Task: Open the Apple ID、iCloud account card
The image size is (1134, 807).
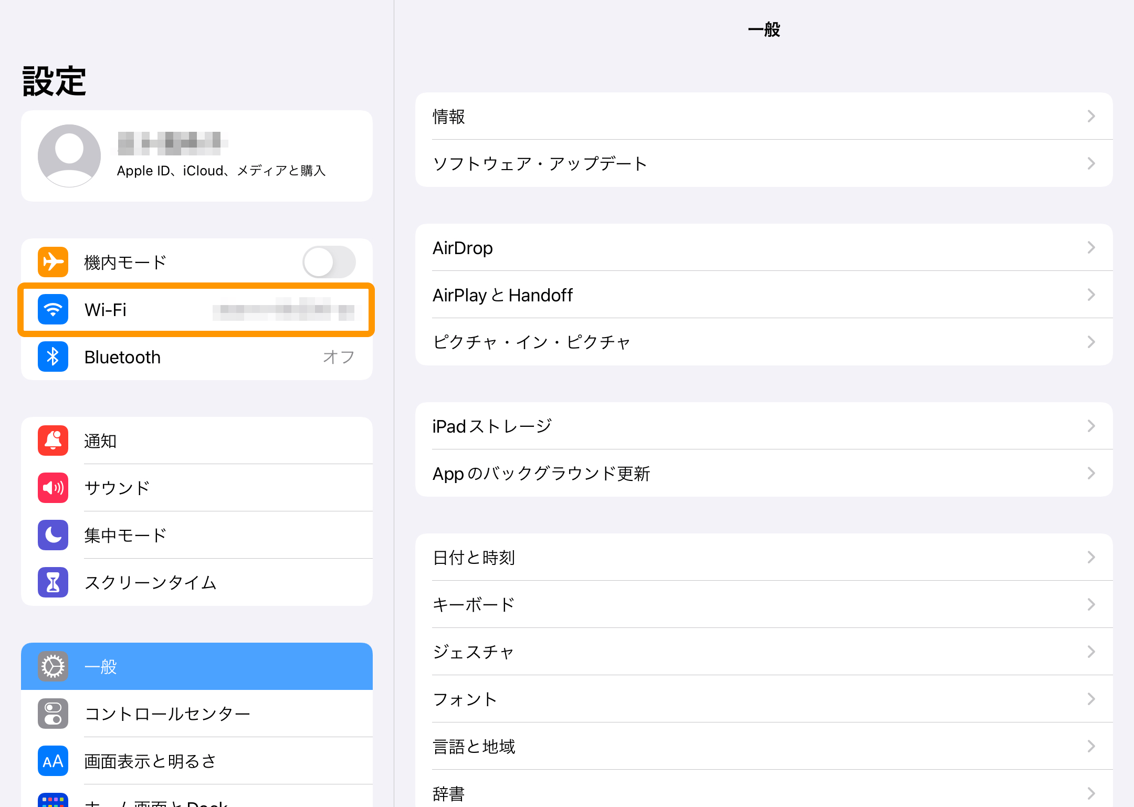Action: pos(197,156)
